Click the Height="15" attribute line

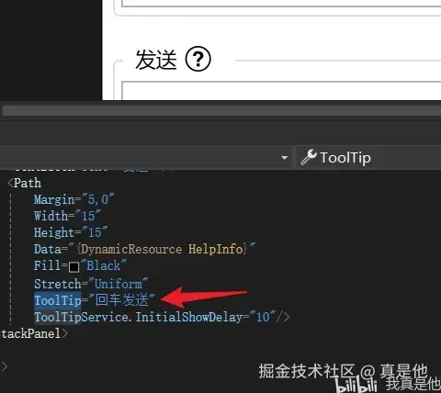[71, 232]
